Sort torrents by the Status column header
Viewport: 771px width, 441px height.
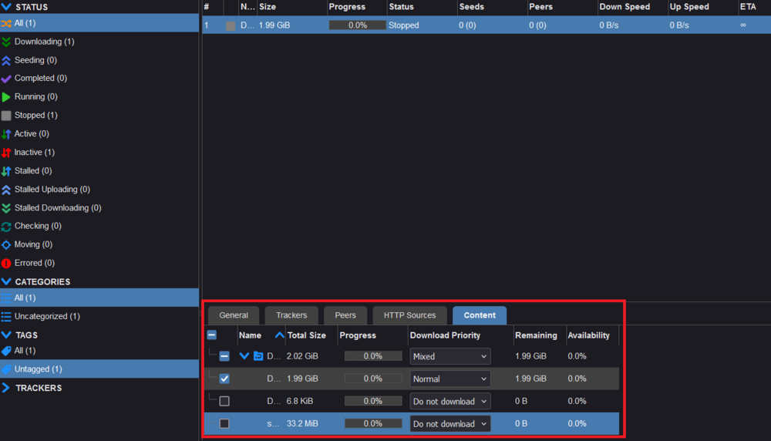422,7
